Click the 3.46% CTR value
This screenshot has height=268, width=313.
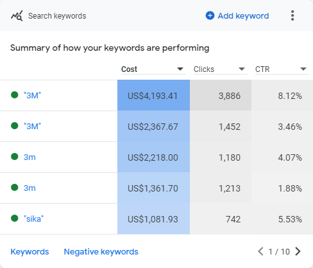(290, 127)
